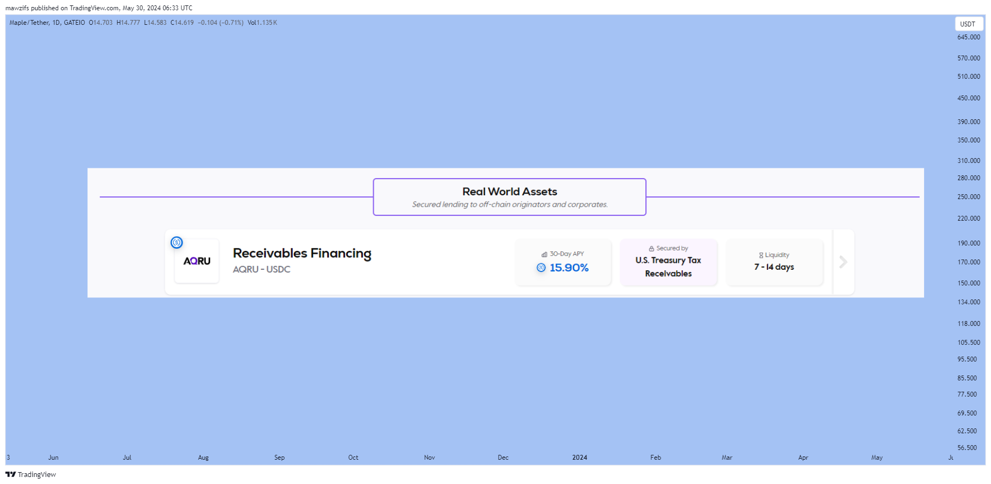This screenshot has height=484, width=991.
Task: Click the bar chart icon near 30-Day APY
Action: coord(544,254)
